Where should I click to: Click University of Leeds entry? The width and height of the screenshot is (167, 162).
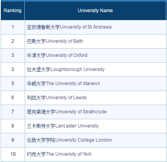57,98
